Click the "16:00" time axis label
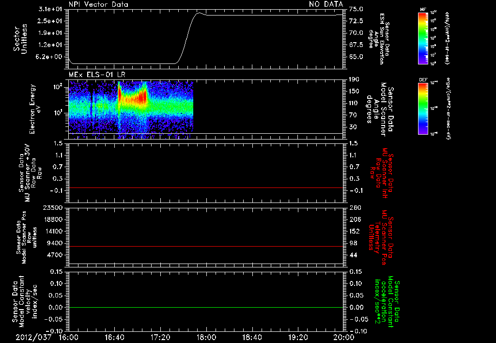Viewport: 496px width, 343px height. point(69,337)
